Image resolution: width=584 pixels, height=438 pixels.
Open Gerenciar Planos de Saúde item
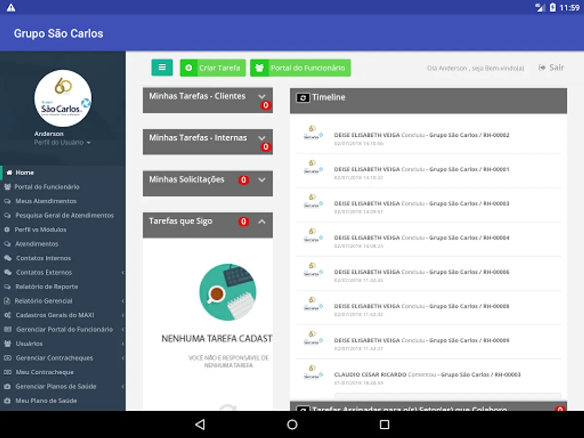pos(63,386)
